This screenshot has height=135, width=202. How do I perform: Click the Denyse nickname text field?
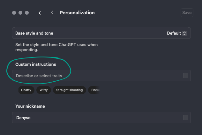[x=96, y=118]
